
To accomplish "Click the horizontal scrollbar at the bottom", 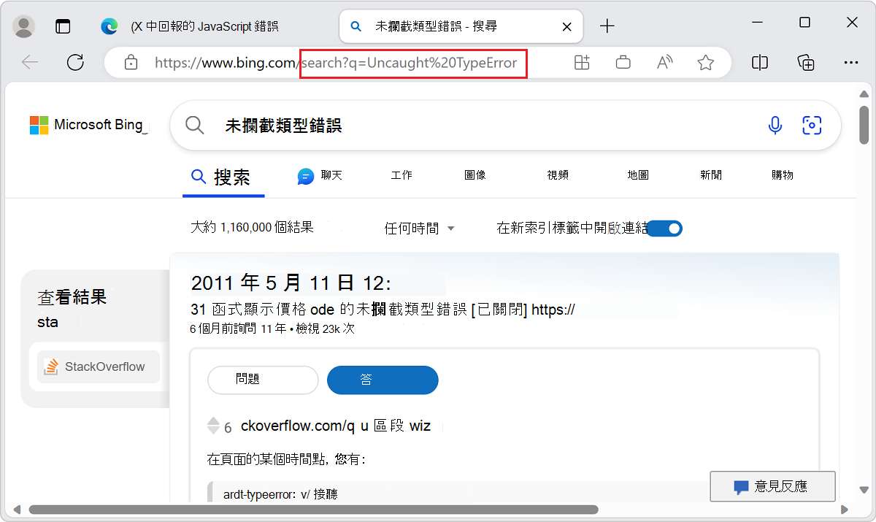I will (x=307, y=510).
